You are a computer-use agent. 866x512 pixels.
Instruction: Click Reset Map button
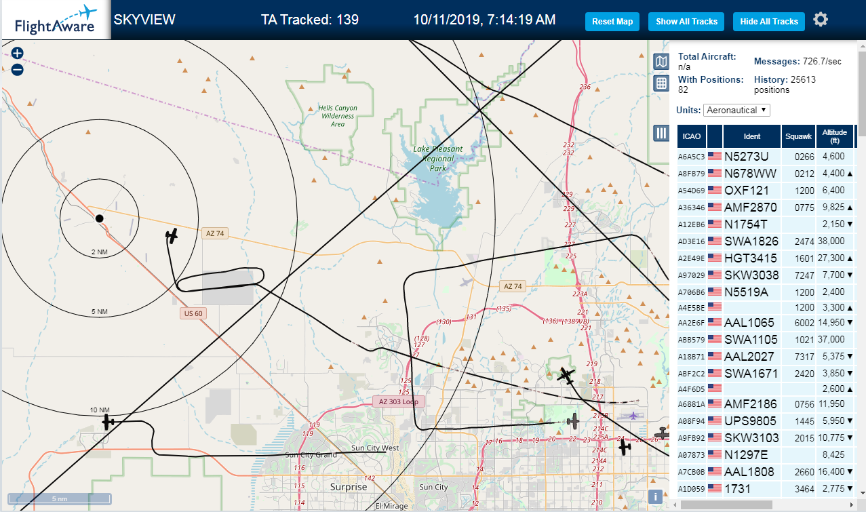(x=612, y=22)
